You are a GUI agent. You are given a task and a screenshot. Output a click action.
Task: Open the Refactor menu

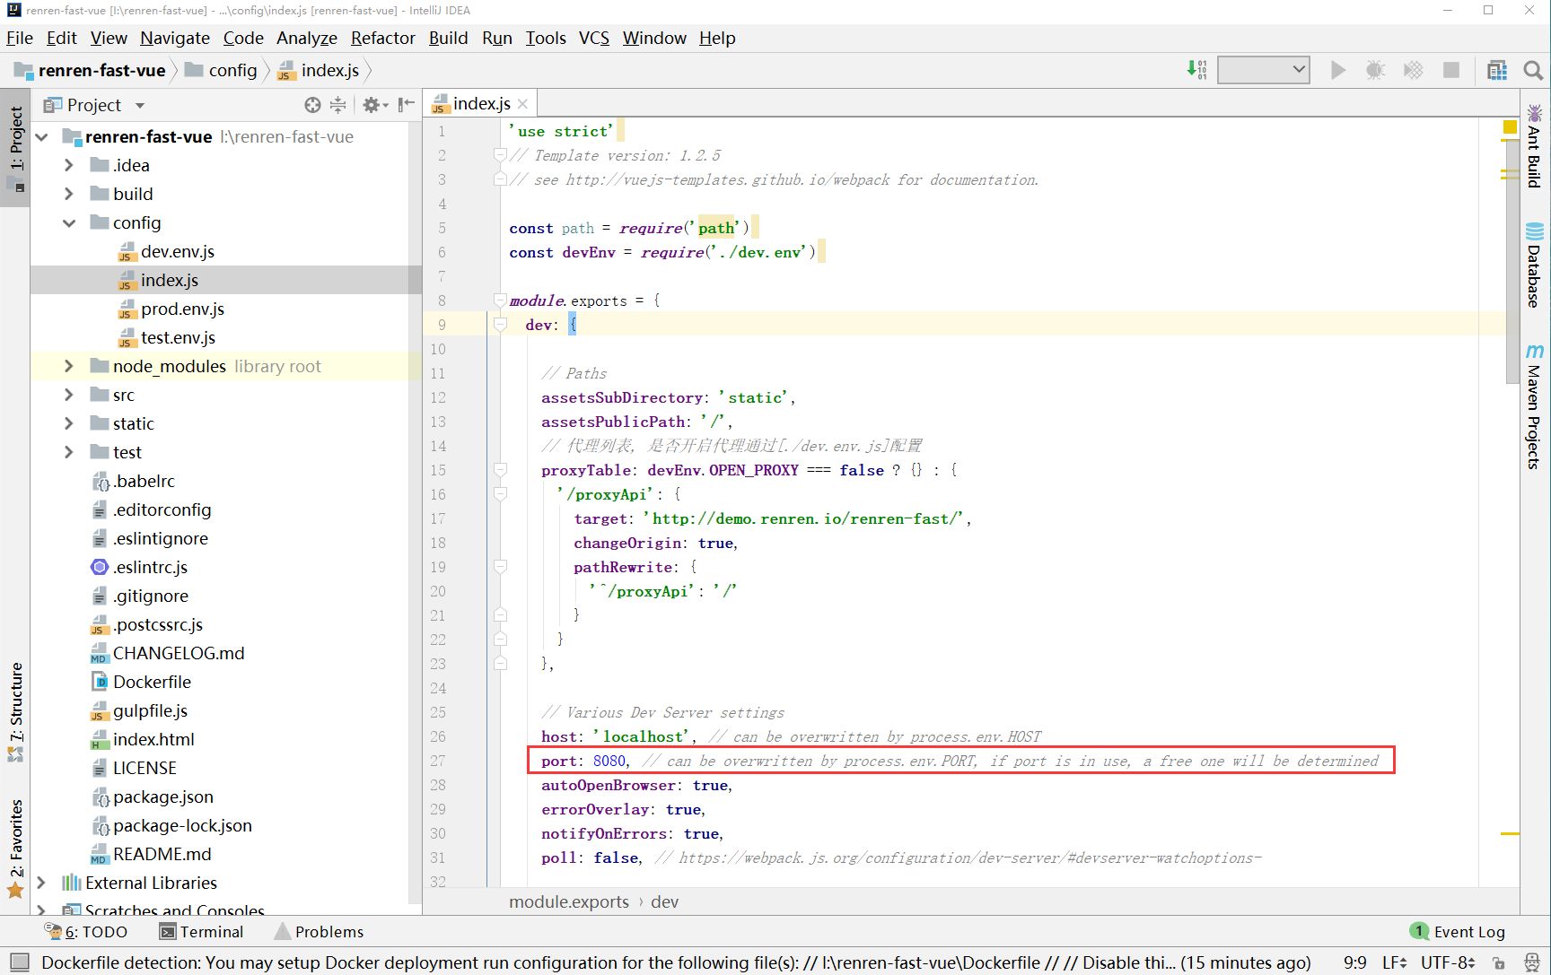pyautogui.click(x=383, y=38)
